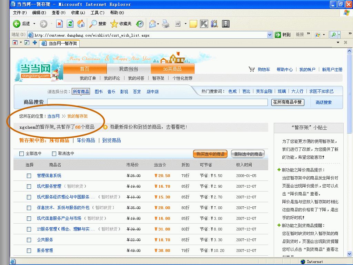Open the History clock icon
The height and width of the screenshot is (265, 353).
tap(140, 24)
